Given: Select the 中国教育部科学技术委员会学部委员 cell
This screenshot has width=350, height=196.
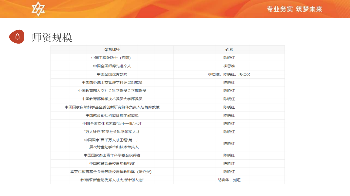Looking at the screenshot, I should (112, 99).
